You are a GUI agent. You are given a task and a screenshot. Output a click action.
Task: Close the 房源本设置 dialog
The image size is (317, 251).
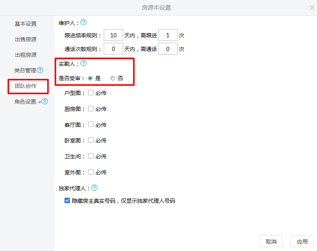(312, 8)
